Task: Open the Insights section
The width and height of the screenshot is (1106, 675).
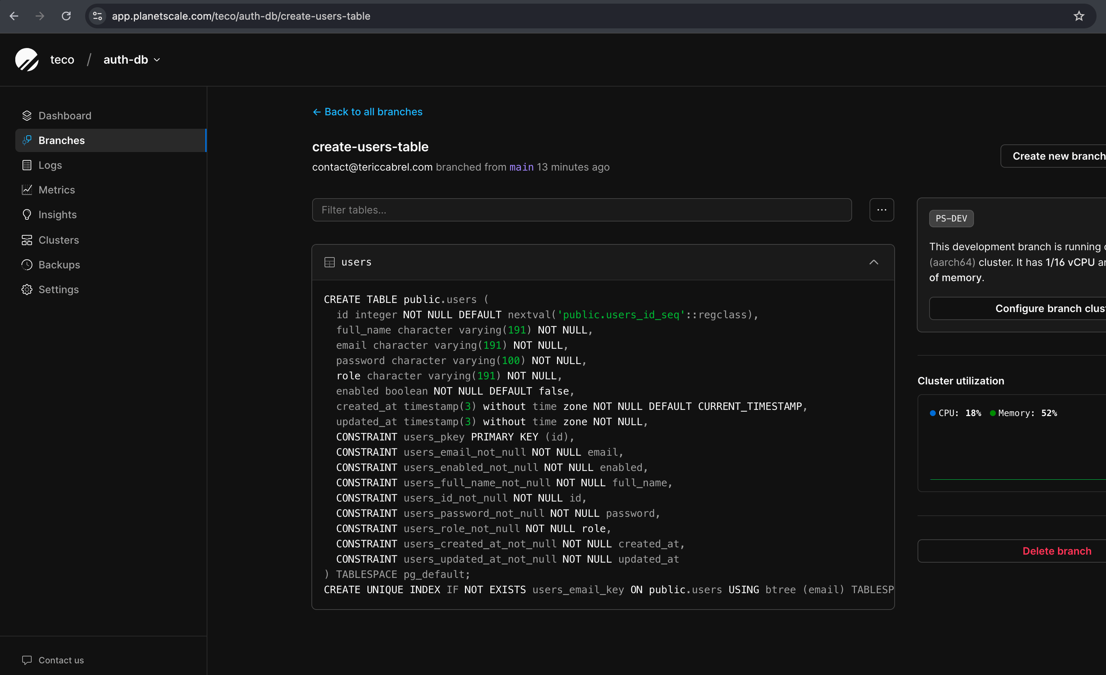Action: [x=57, y=215]
